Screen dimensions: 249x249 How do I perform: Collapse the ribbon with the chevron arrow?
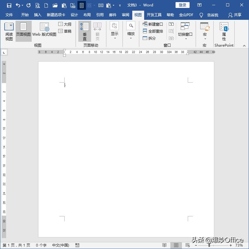click(x=244, y=46)
